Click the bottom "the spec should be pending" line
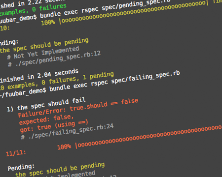Viewport: 222px width, 177px height. pos(60,170)
